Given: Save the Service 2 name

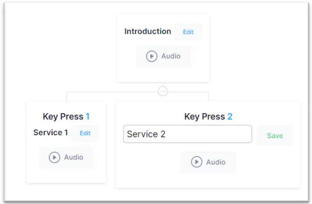Looking at the screenshot, I should [x=275, y=135].
